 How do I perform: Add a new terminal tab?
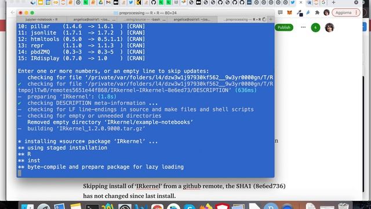(271, 19)
